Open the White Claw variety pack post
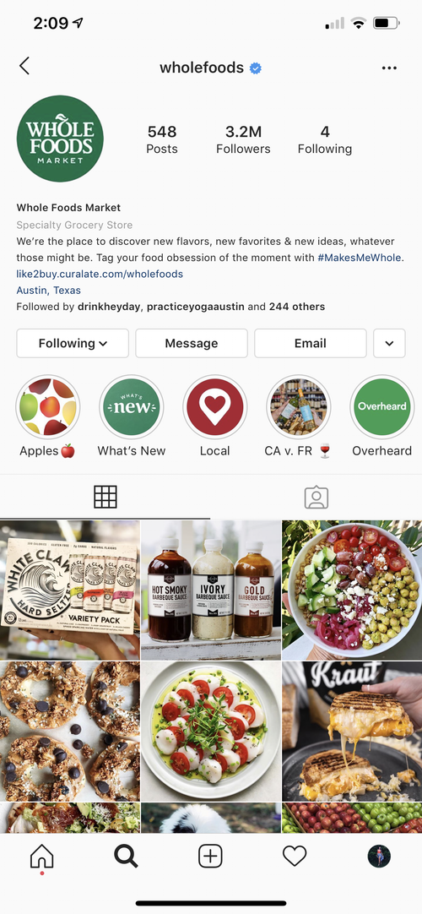The width and height of the screenshot is (422, 914). pos(70,590)
